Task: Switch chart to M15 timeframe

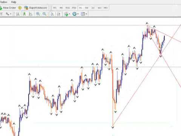Action: click(x=67, y=8)
